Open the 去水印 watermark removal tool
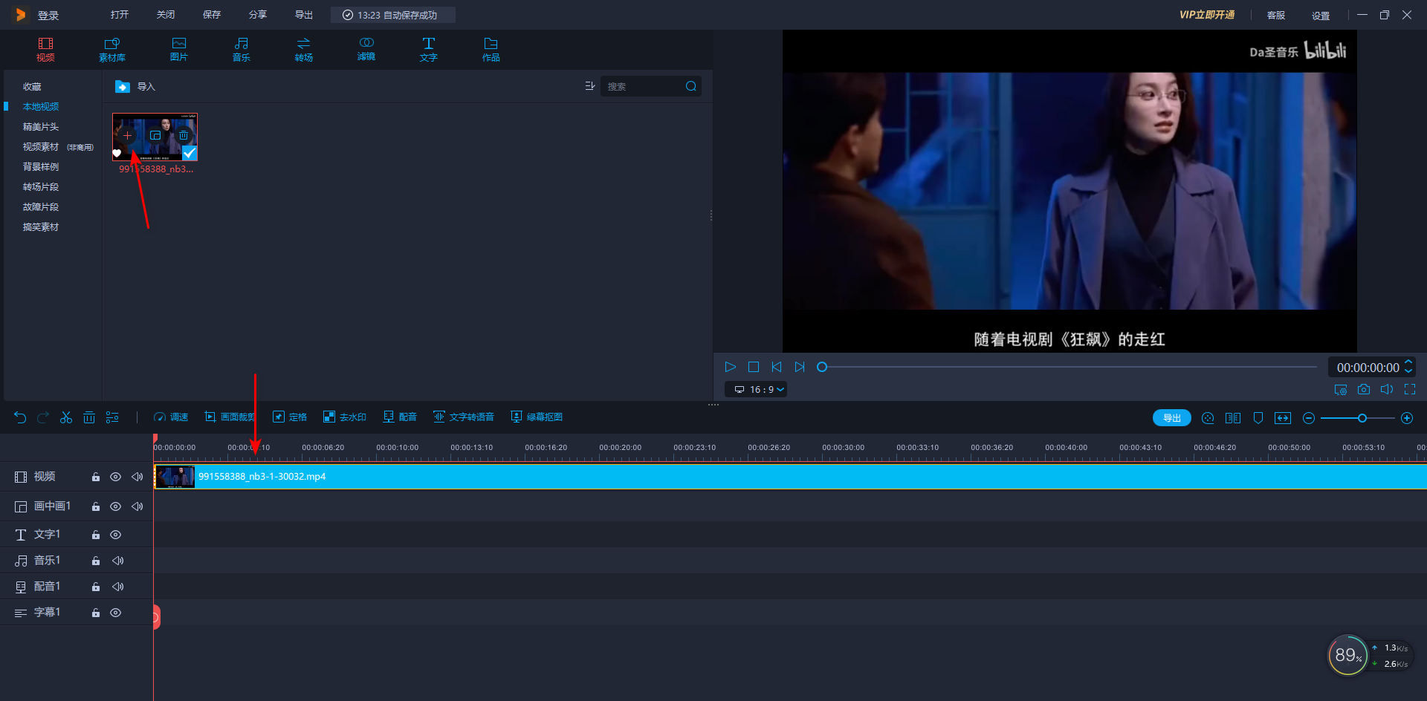Viewport: 1427px width, 701px height. point(345,417)
